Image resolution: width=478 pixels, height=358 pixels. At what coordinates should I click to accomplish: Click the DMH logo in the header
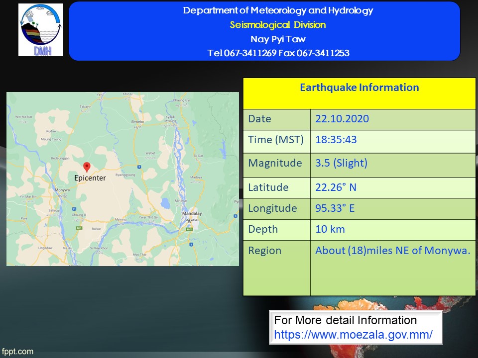pyautogui.click(x=41, y=30)
